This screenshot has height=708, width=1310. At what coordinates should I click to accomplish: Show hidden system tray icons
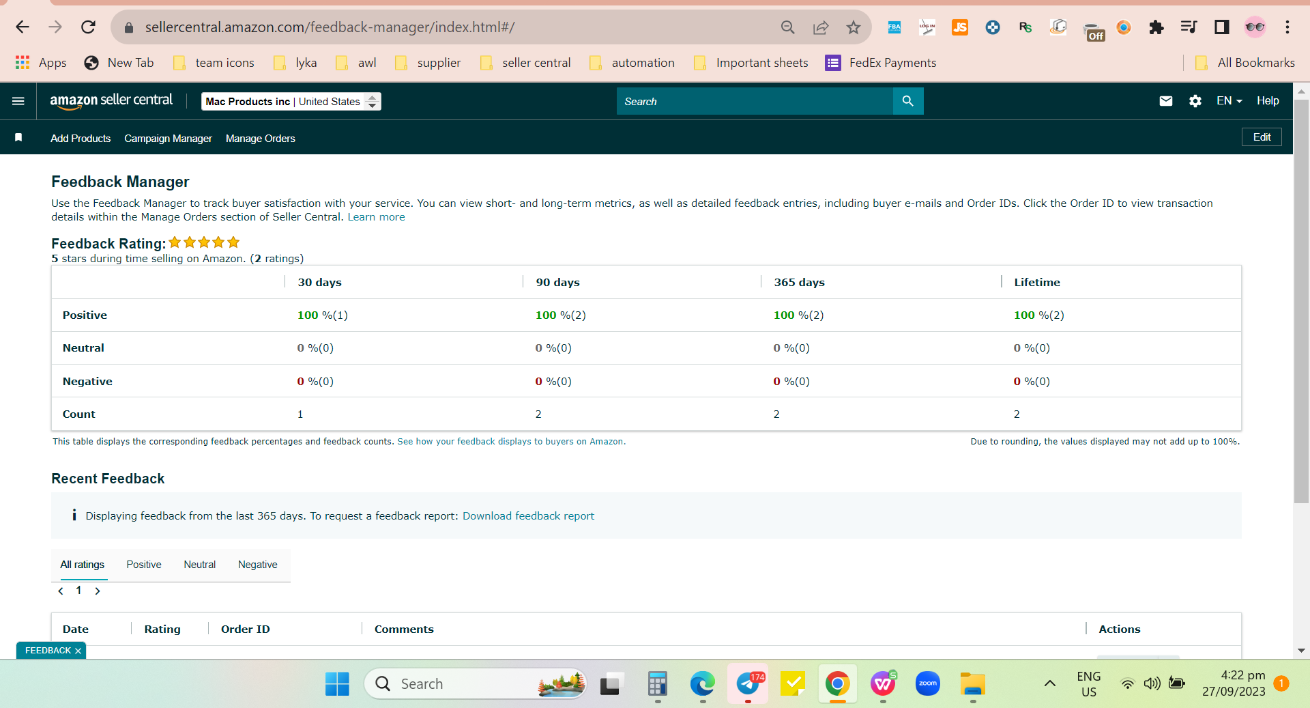[x=1050, y=683]
